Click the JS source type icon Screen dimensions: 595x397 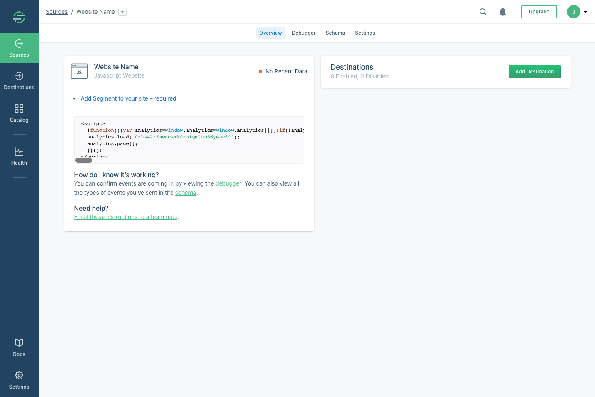(x=79, y=71)
